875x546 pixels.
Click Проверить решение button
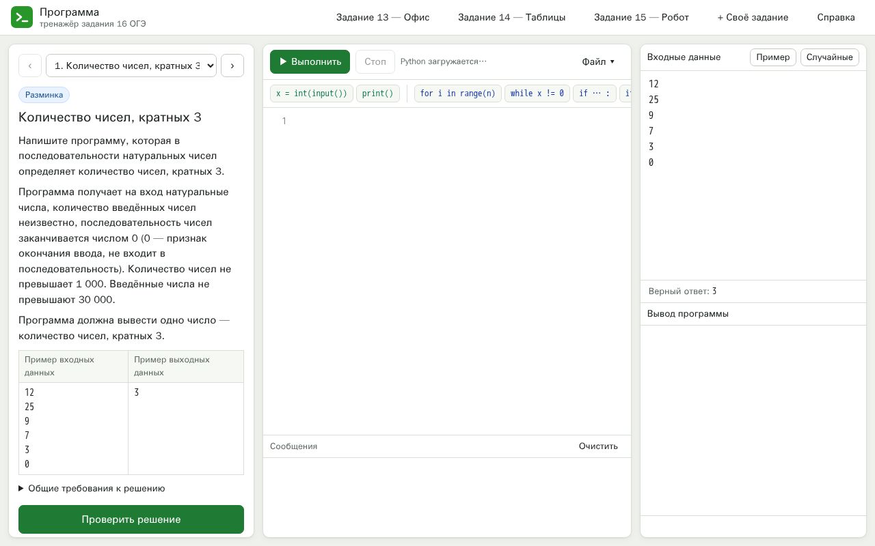pyautogui.click(x=131, y=519)
